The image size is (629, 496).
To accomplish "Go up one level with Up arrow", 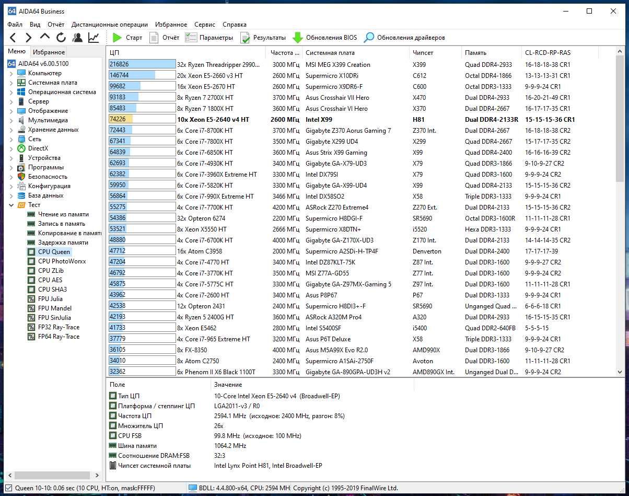I will [45, 38].
